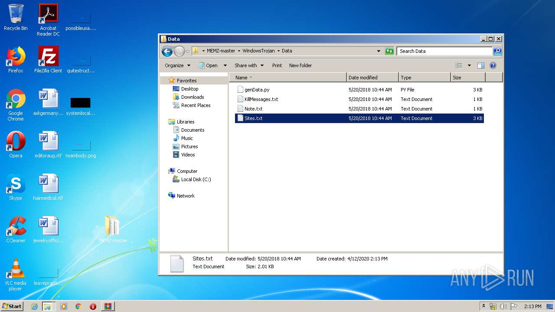Image resolution: width=555 pixels, height=312 pixels.
Task: Go forward in Explorer navigation
Action: click(179, 51)
